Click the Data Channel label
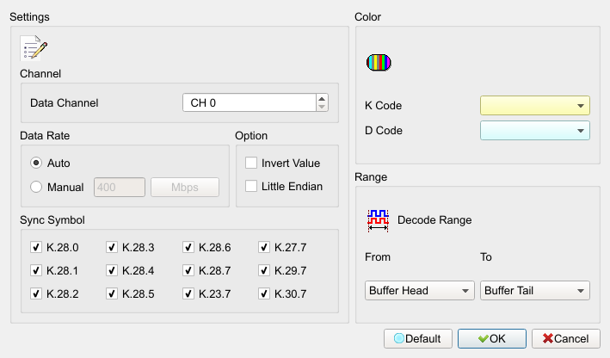This screenshot has width=610, height=358. [65, 102]
